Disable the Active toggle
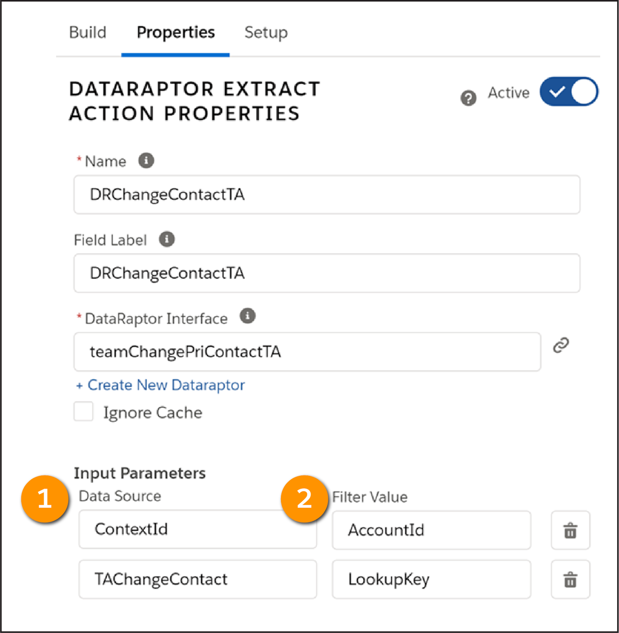Image resolution: width=619 pixels, height=633 pixels. pos(569,91)
